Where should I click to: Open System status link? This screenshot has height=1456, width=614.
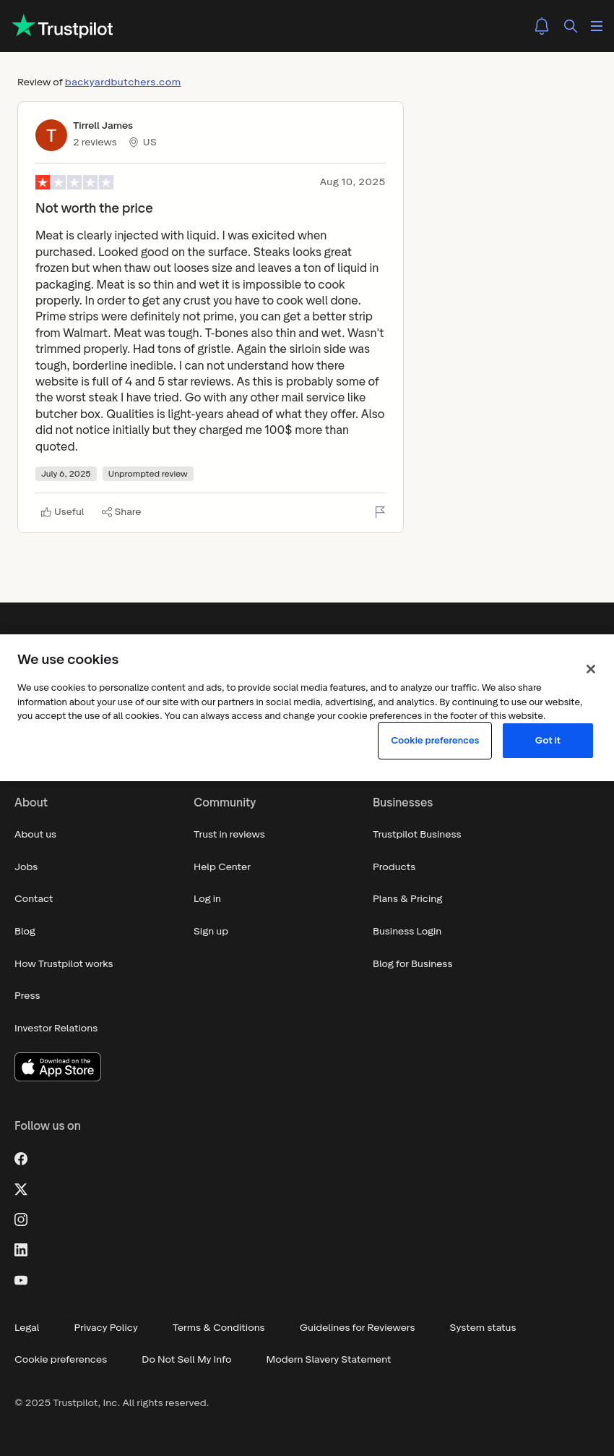pyautogui.click(x=483, y=1328)
